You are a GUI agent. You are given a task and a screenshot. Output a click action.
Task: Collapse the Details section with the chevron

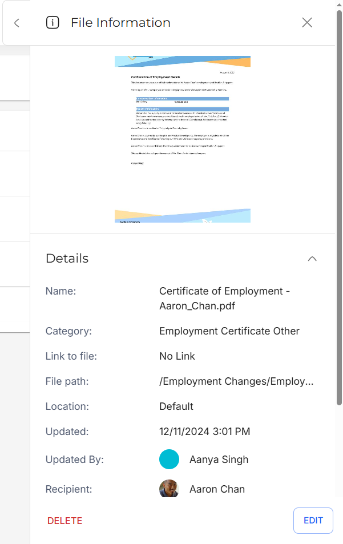pos(312,259)
